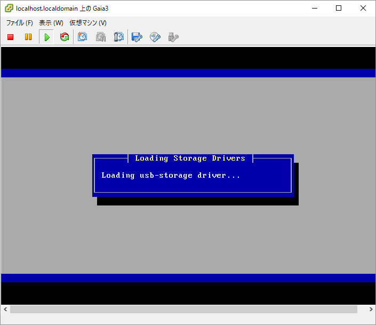The height and width of the screenshot is (325, 376).
Task: Minimize the Gaia3 console window
Action: click(x=315, y=8)
